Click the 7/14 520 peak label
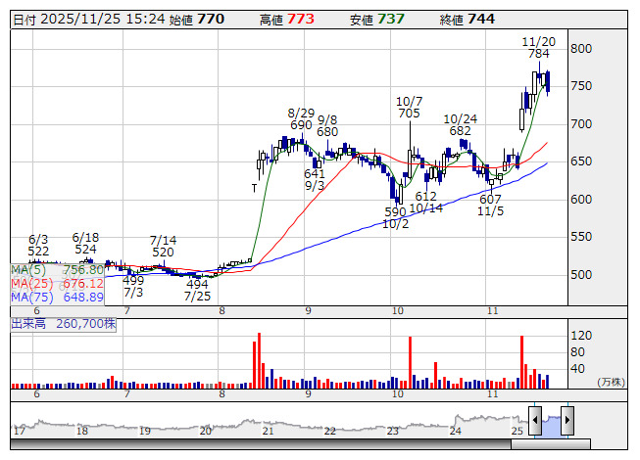 click(x=163, y=246)
